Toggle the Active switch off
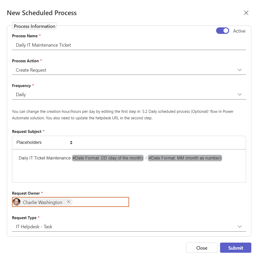256x259 pixels. pyautogui.click(x=222, y=31)
